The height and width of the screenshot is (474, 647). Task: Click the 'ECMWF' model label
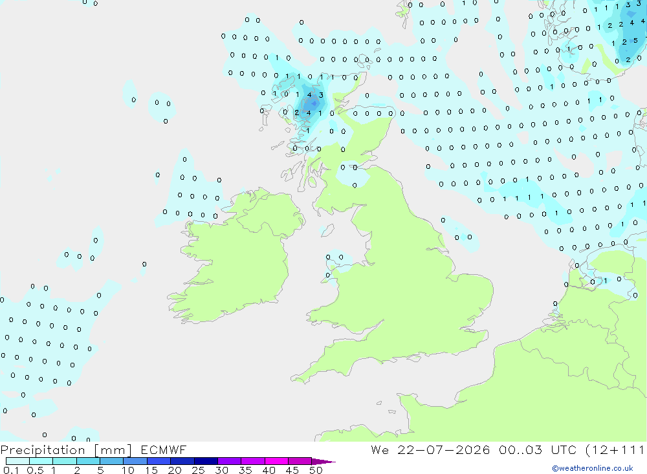(x=164, y=449)
